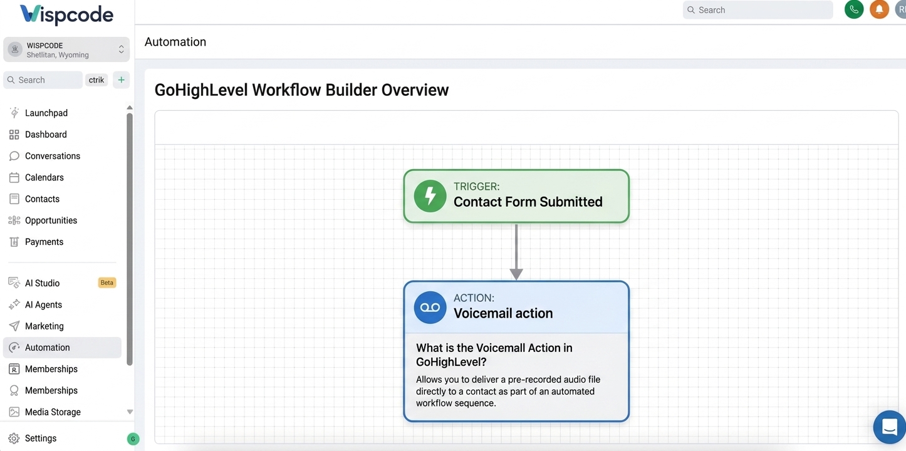This screenshot has height=451, width=906.
Task: Click the sidebar vertical scrollbar thumb
Action: [x=130, y=238]
